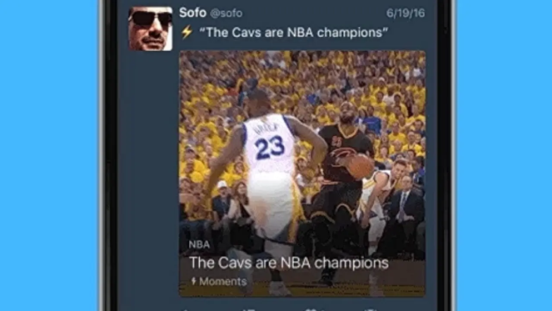Tap the small Moments lightning icon on card
Viewport: 552px width, 311px height.
[194, 282]
